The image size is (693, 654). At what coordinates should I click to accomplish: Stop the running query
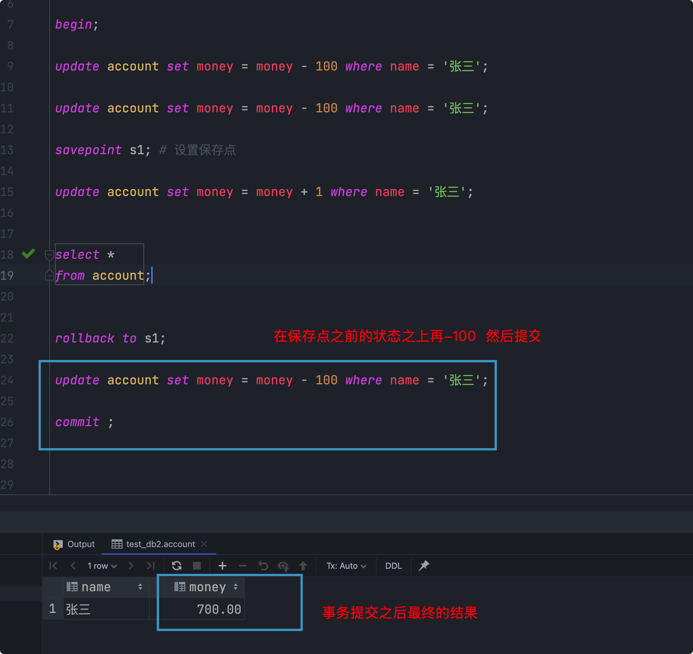(197, 566)
